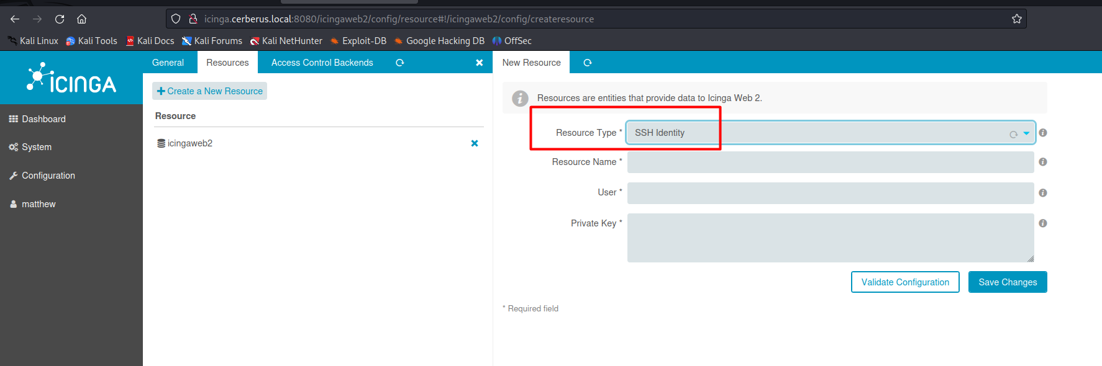Viewport: 1102px width, 366px height.
Task: Refresh the New Resource pane
Action: (x=588, y=63)
